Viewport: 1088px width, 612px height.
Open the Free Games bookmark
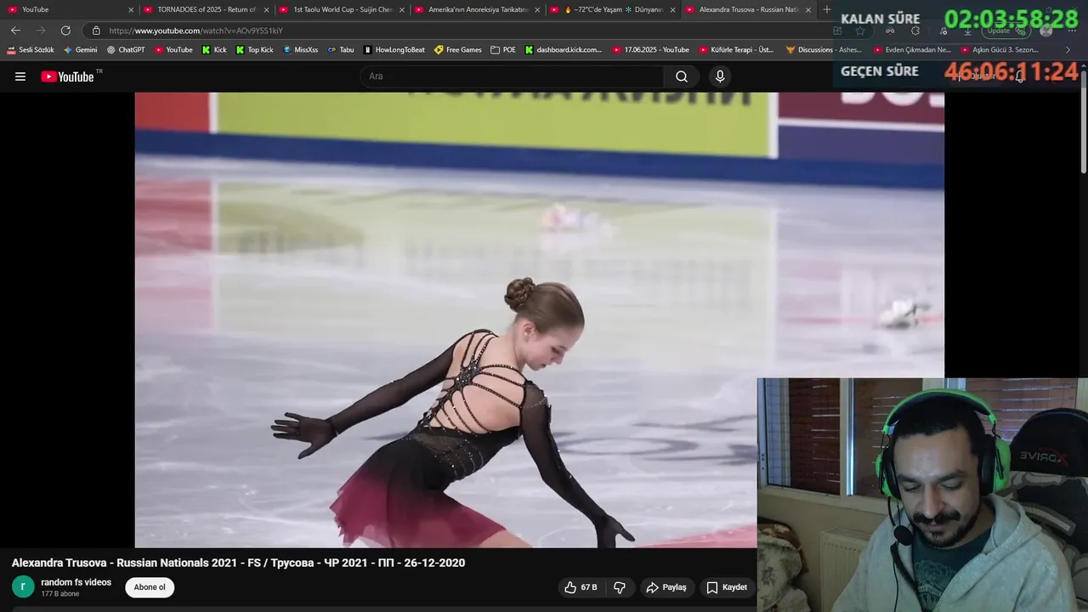(x=458, y=50)
